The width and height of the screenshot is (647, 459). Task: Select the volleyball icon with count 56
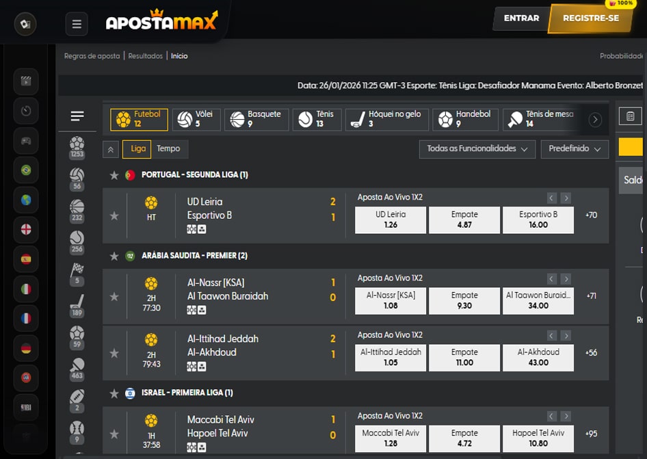tap(77, 179)
